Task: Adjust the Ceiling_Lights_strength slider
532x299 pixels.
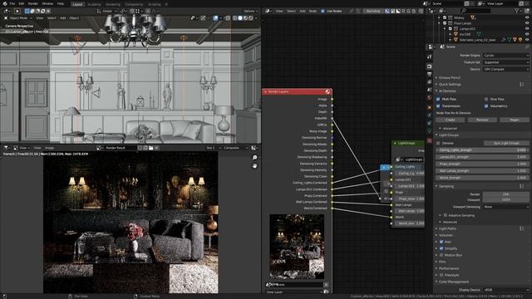Action: 482,150
